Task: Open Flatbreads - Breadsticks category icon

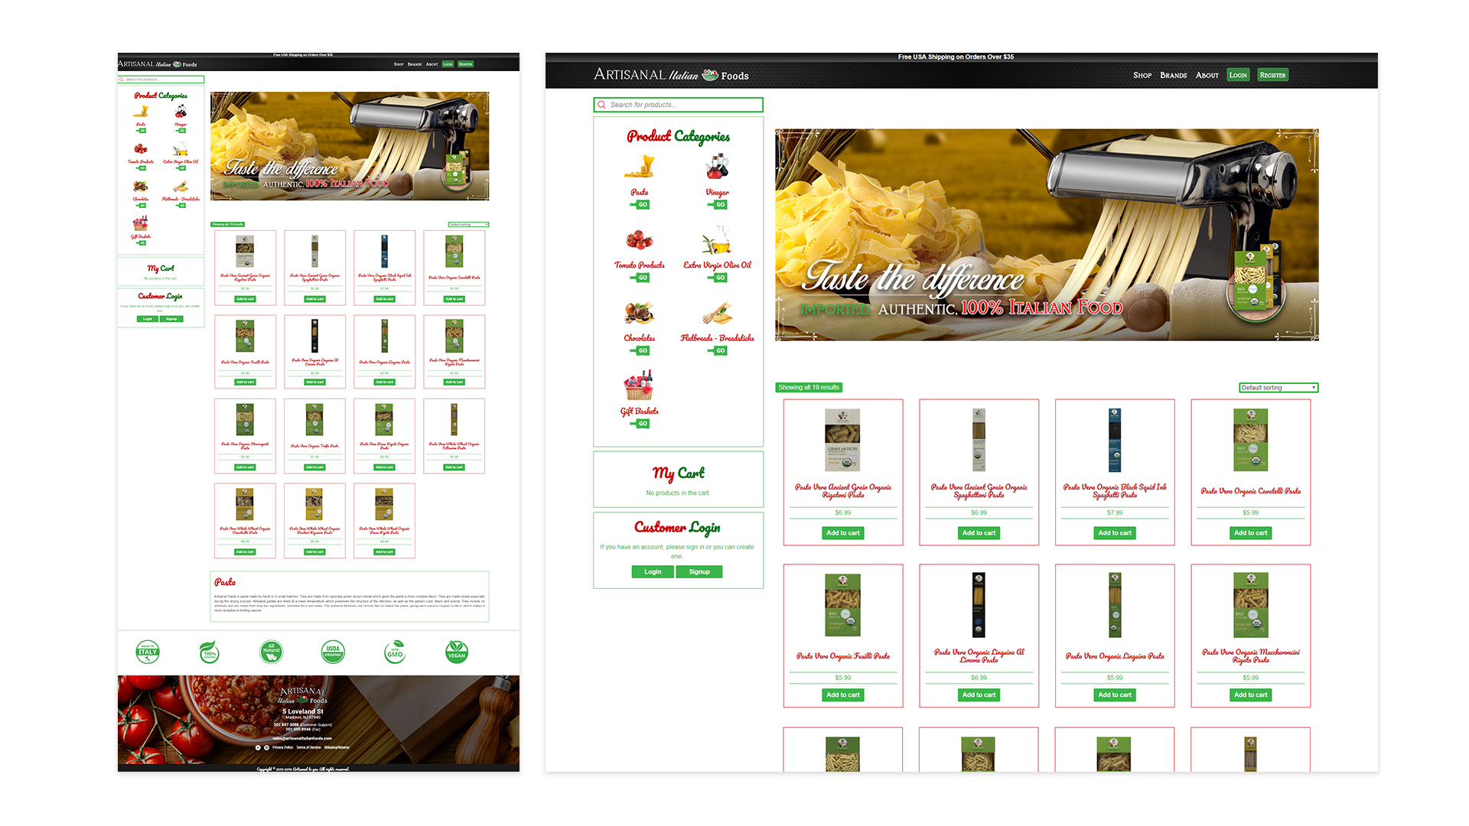Action: point(717,313)
